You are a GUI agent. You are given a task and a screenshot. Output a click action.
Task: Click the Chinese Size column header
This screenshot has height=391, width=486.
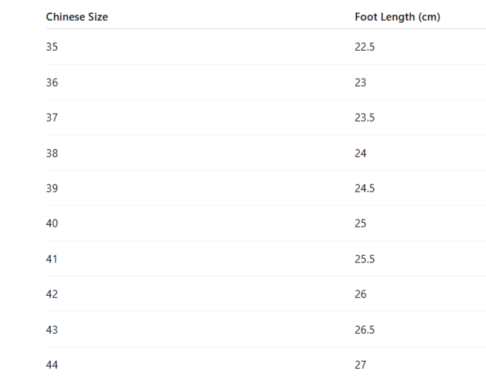[x=77, y=16]
